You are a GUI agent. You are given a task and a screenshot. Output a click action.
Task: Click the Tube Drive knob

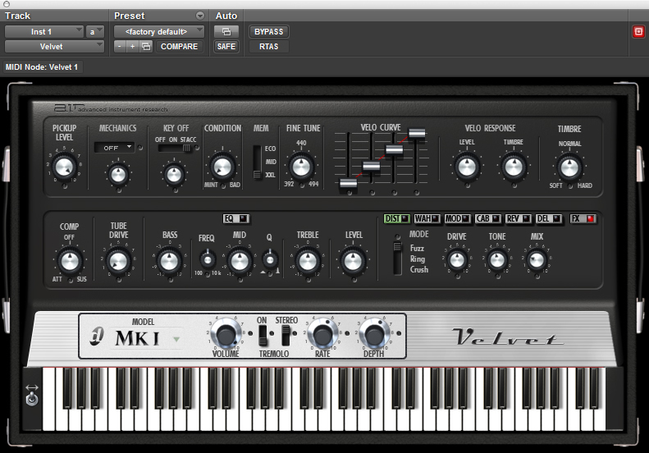tap(118, 261)
